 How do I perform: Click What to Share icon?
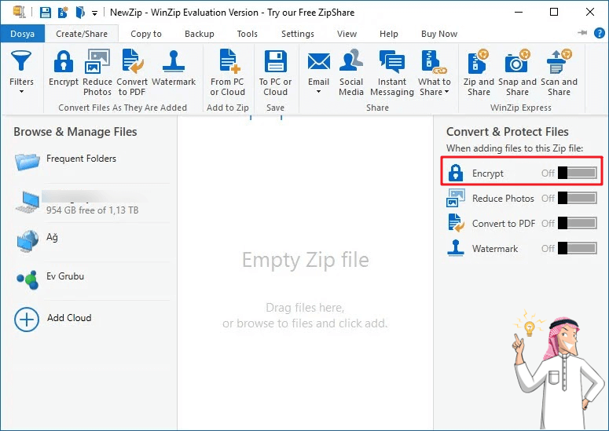coord(434,62)
